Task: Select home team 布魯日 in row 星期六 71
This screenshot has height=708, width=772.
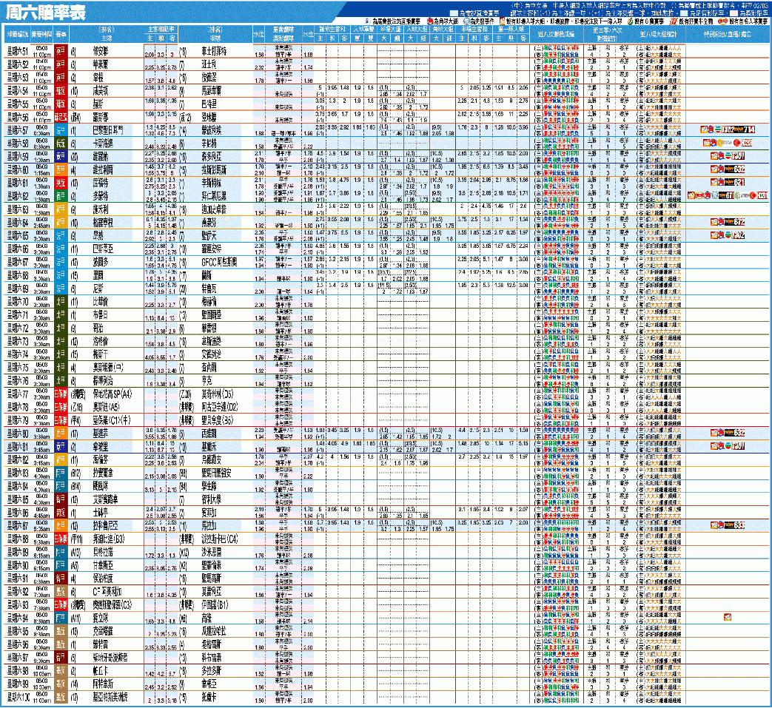Action: coord(101,315)
